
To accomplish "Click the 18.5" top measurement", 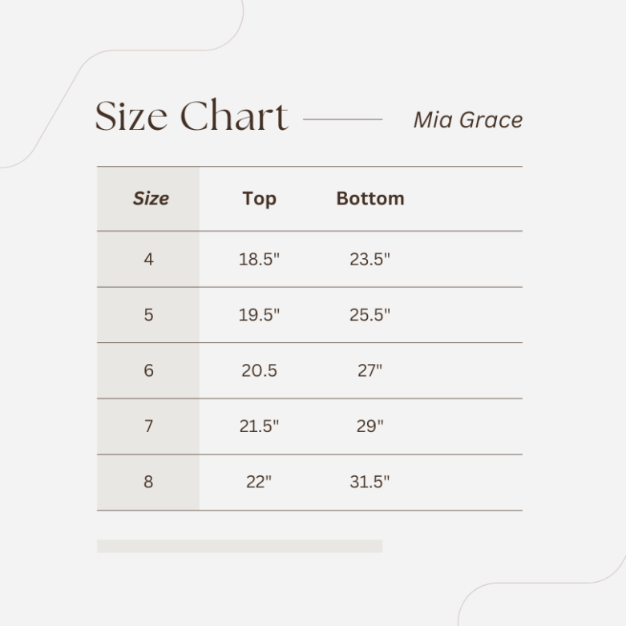I will click(259, 259).
